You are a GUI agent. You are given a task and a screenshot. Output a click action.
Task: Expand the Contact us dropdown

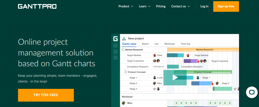point(180,6)
